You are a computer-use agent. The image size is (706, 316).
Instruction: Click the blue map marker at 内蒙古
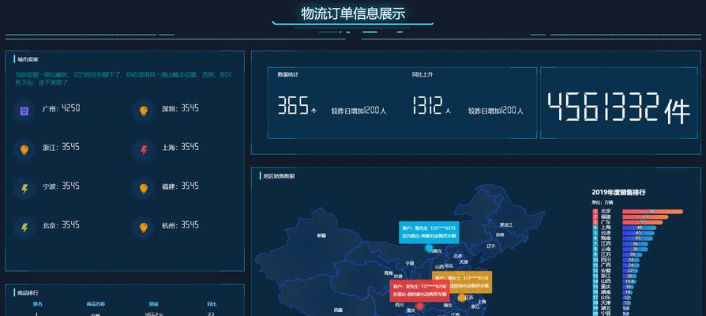point(429,248)
